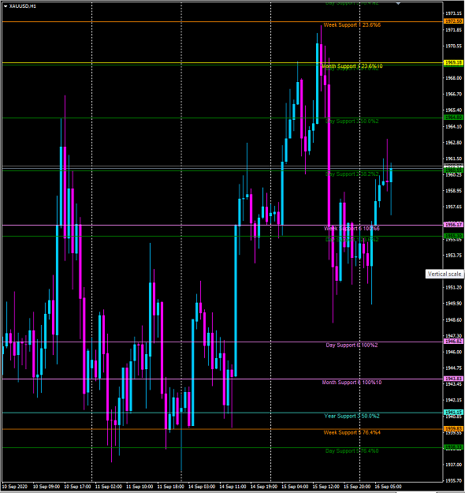Click the chart shift triangle marker
The image size is (465, 493).
click(x=398, y=3)
